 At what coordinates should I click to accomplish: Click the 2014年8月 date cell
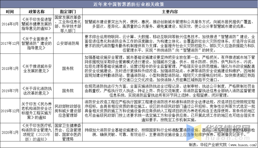point(10,24)
